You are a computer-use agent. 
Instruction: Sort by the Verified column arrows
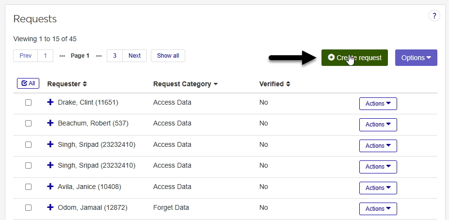[x=288, y=84]
